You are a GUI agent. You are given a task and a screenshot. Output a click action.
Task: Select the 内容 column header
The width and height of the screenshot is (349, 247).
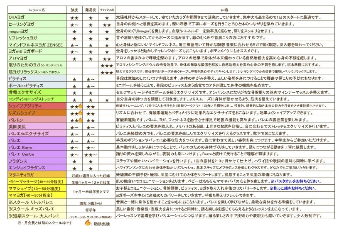(225, 10)
